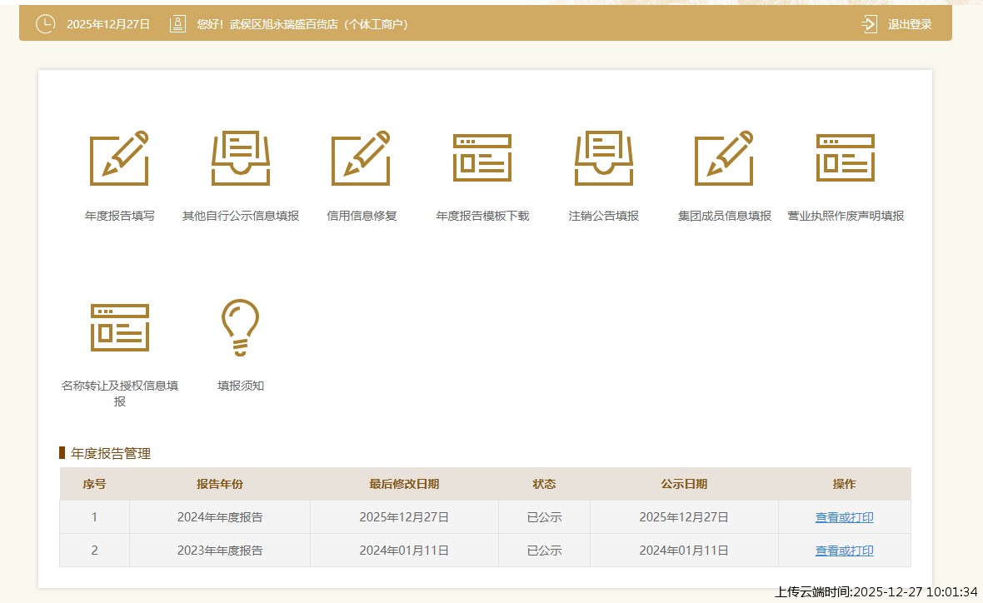Click the 最后修改日期 column header
The height and width of the screenshot is (603, 983).
click(404, 484)
